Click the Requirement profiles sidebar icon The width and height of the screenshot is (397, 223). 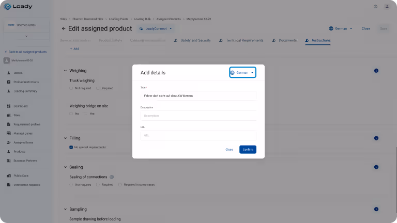9,124
